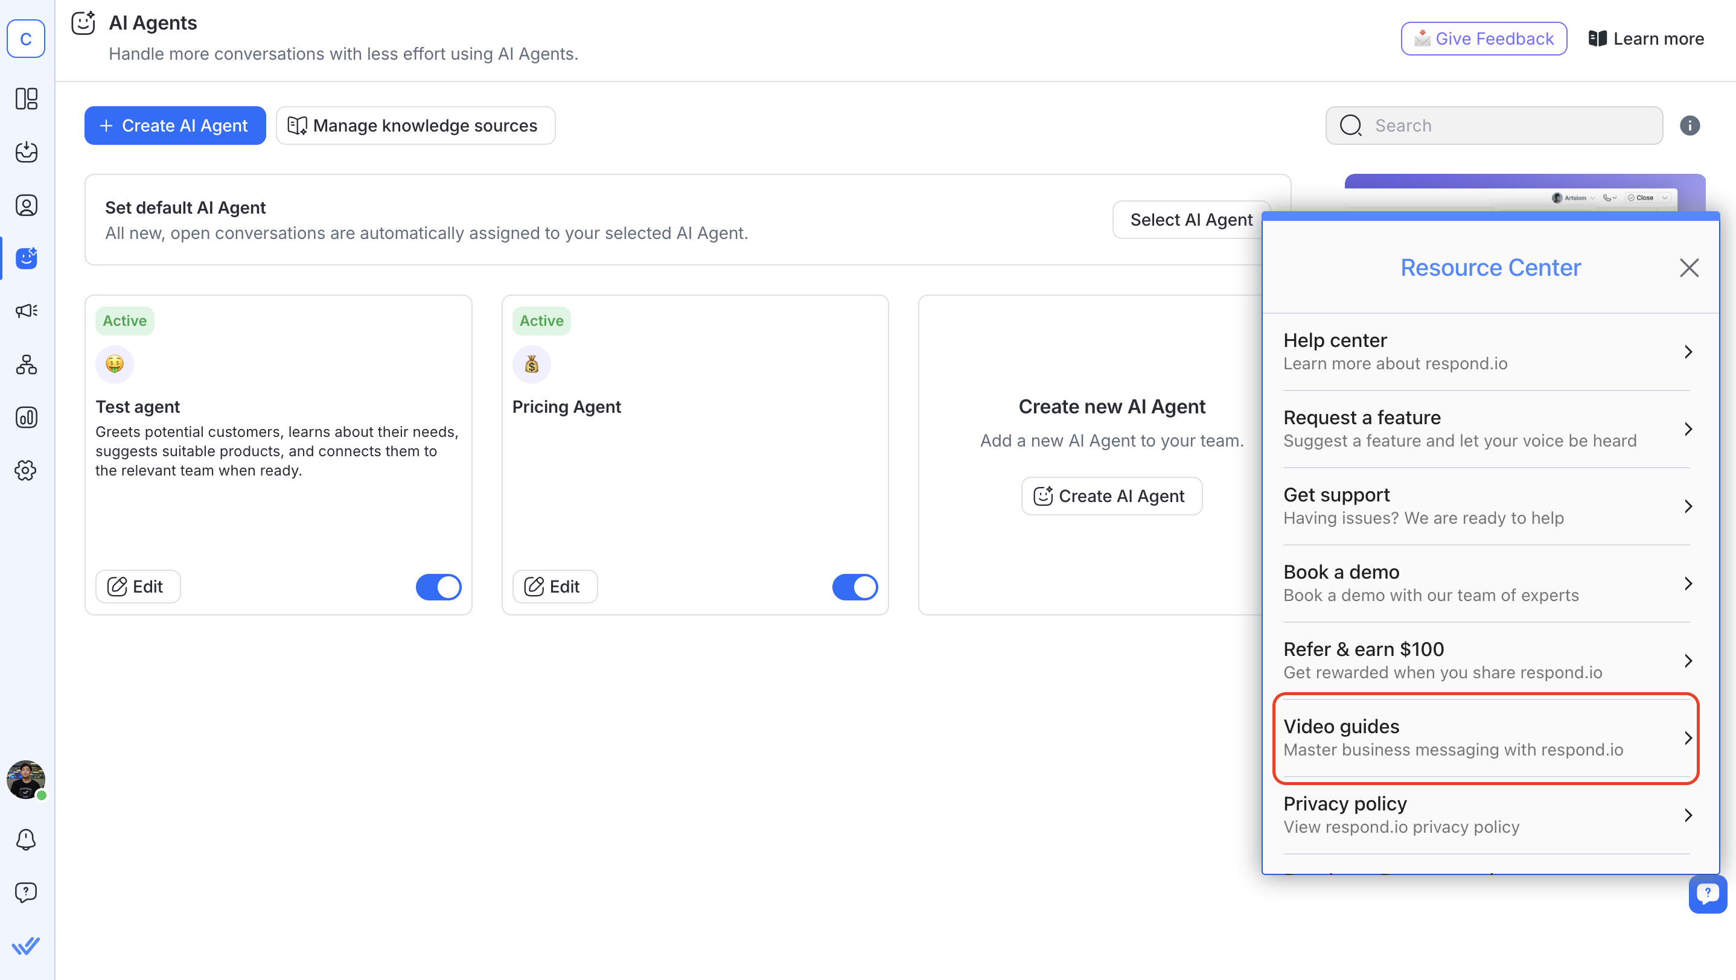Click Manage knowledge sources button
The width and height of the screenshot is (1736, 980).
(x=415, y=126)
